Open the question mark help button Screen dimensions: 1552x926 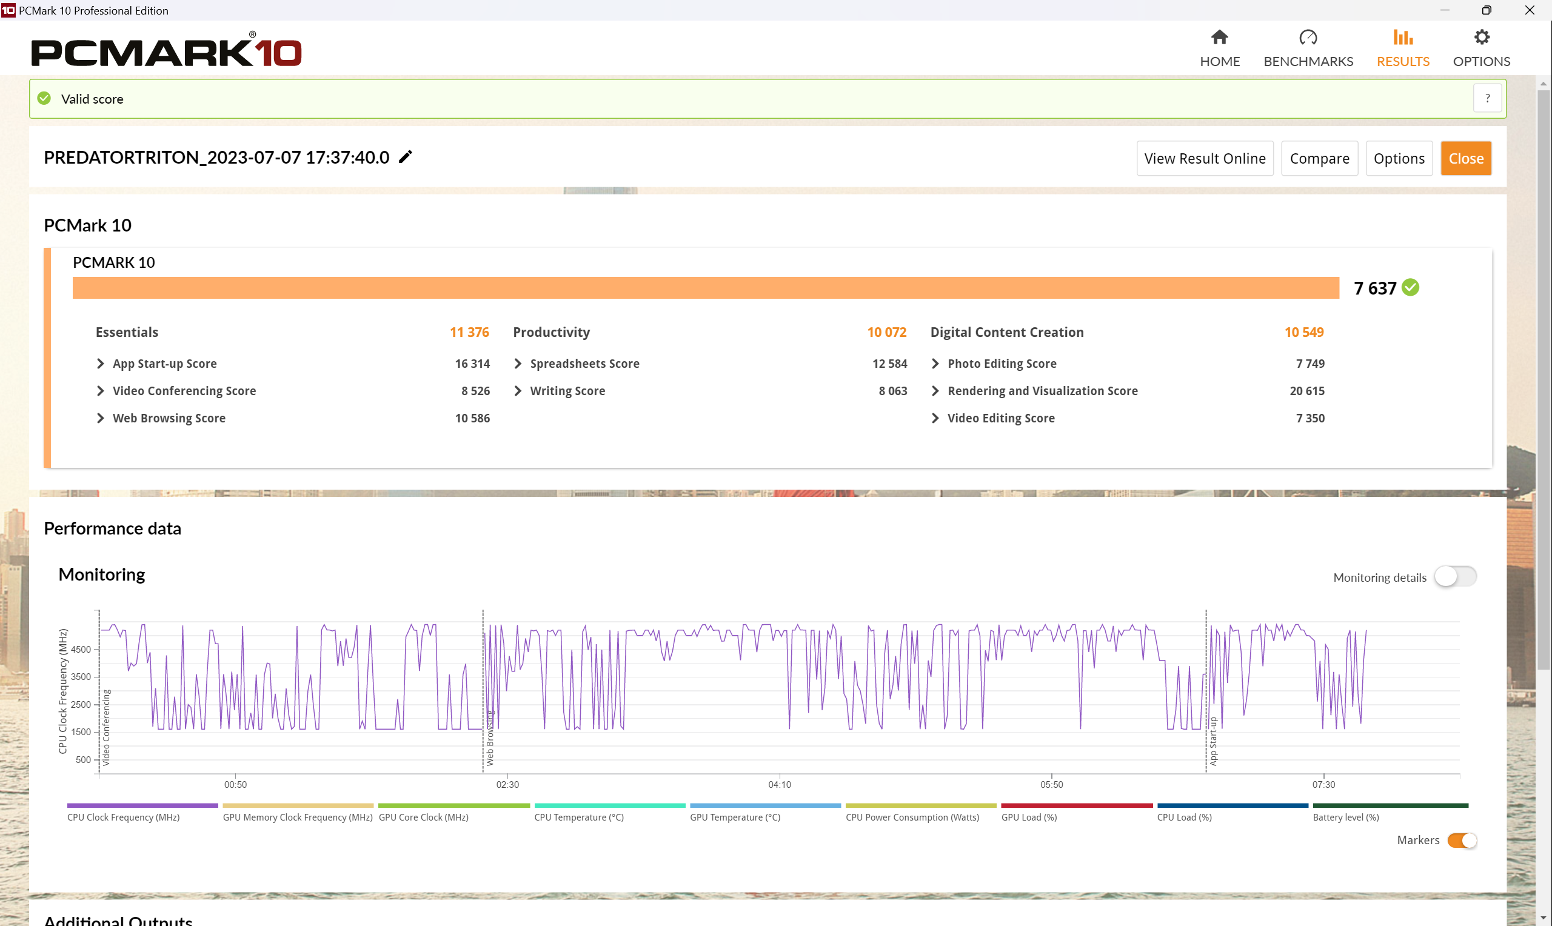click(1488, 99)
